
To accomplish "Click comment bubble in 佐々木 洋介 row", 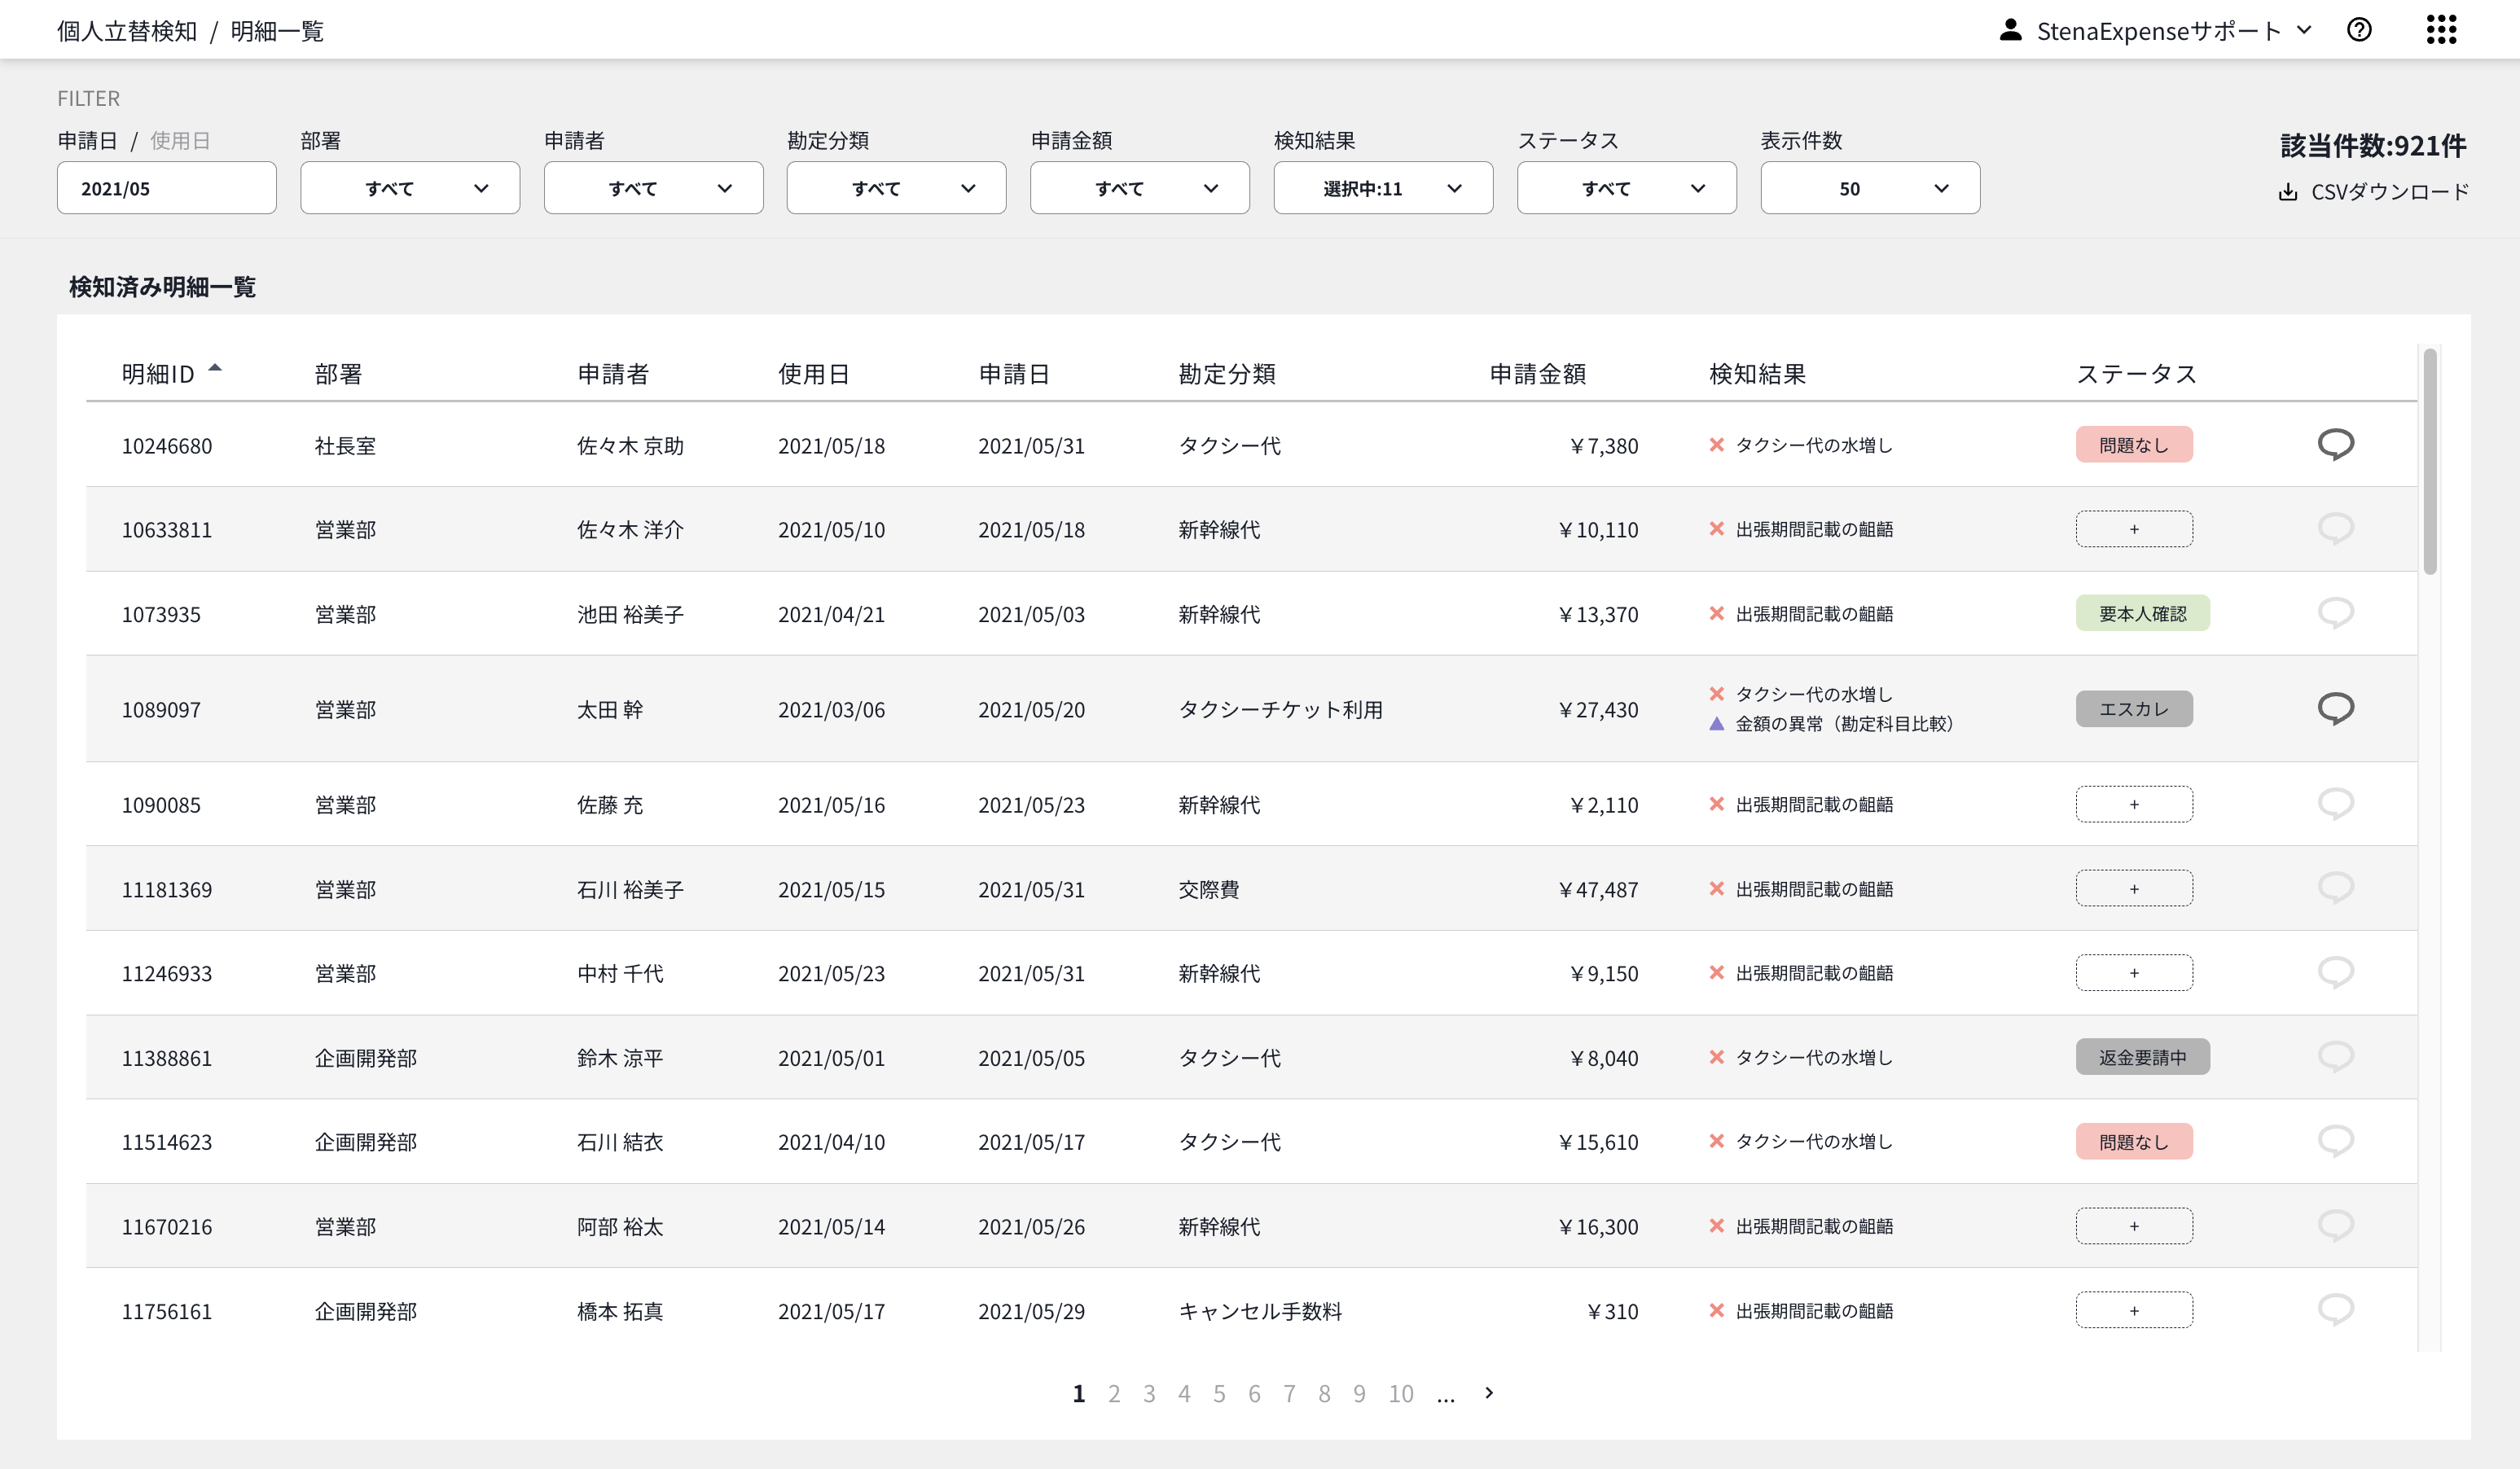I will pyautogui.click(x=2335, y=528).
